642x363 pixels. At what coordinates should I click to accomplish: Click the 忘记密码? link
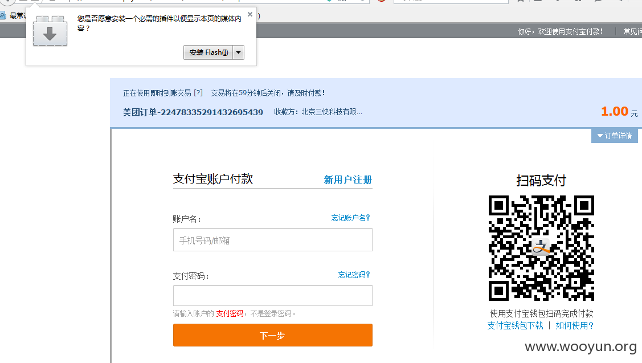click(354, 275)
